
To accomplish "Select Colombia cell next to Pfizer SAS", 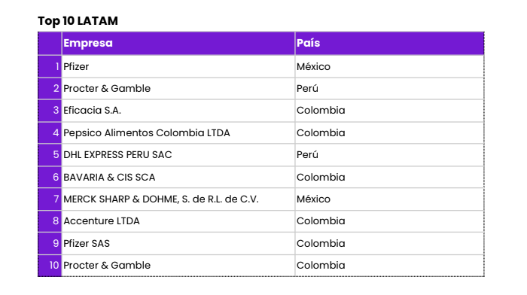I will click(x=389, y=243).
